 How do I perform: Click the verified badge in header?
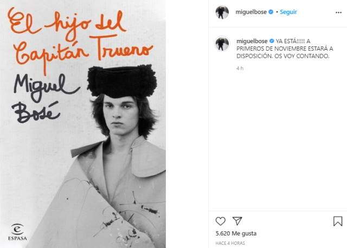pyautogui.click(x=271, y=12)
